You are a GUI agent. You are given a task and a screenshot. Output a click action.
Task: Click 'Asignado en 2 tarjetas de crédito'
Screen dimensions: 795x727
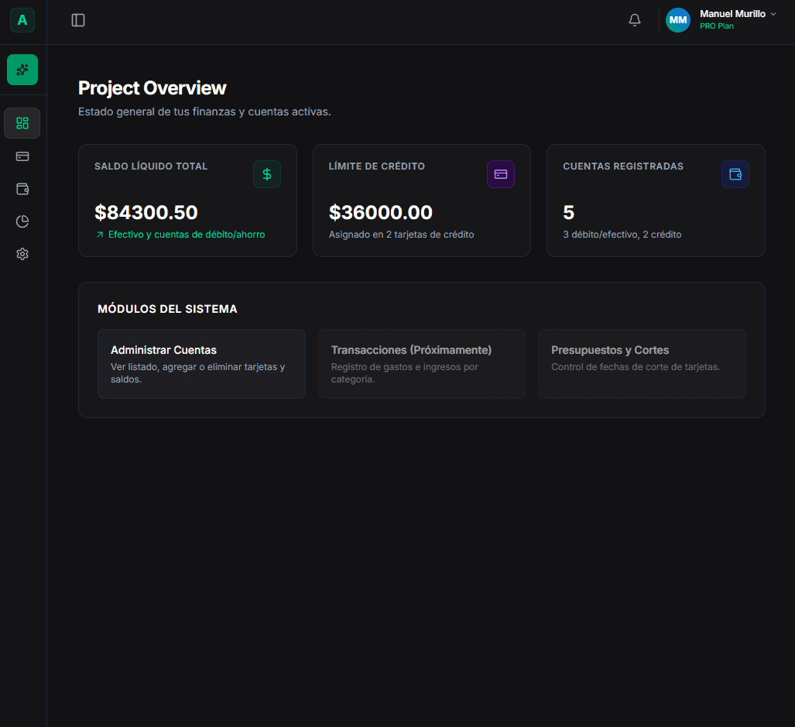[x=402, y=235]
